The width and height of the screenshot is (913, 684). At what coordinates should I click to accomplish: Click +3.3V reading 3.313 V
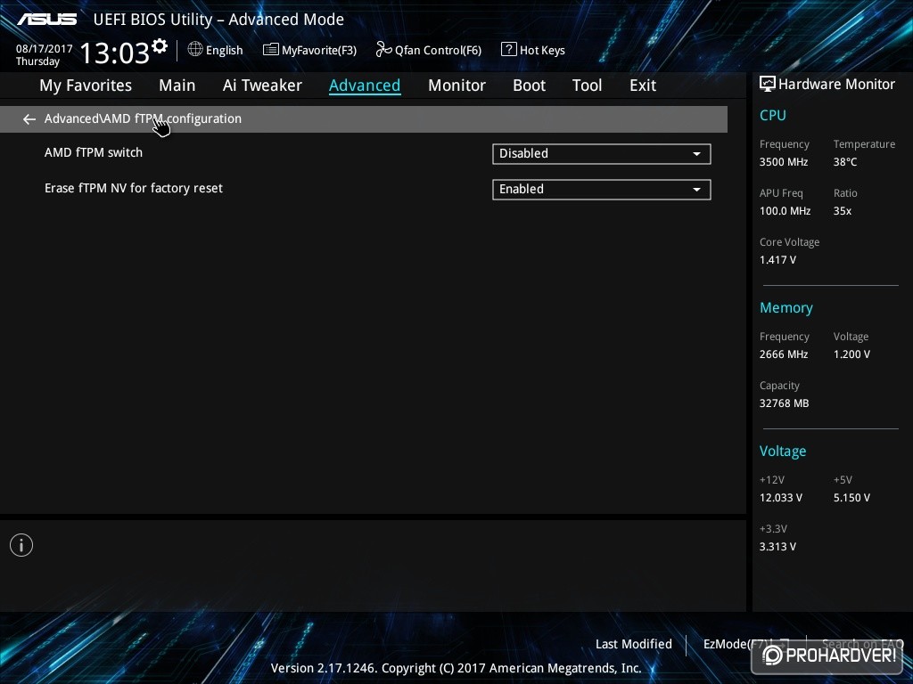coord(777,546)
